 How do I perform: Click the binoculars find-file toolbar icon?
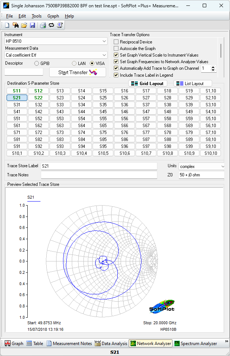16,25
